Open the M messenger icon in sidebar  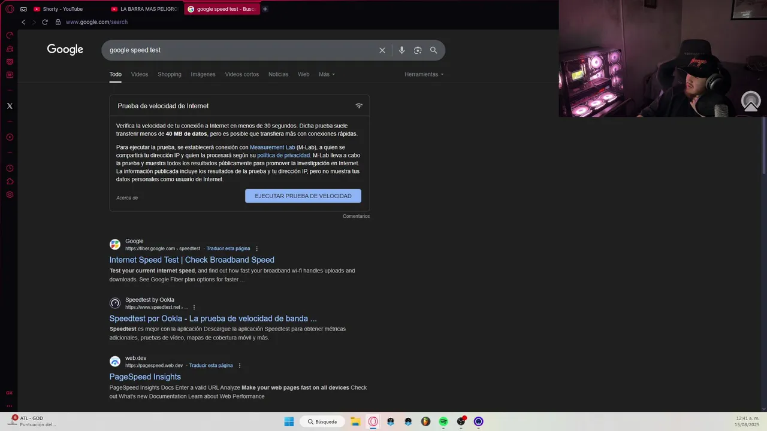point(10,75)
